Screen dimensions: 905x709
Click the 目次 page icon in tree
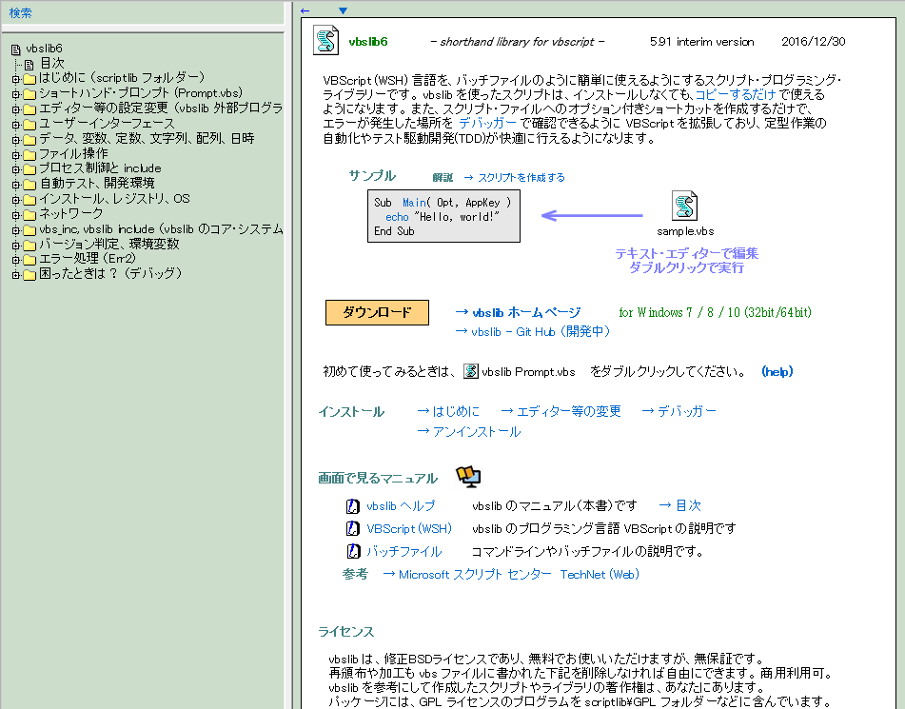pyautogui.click(x=29, y=65)
